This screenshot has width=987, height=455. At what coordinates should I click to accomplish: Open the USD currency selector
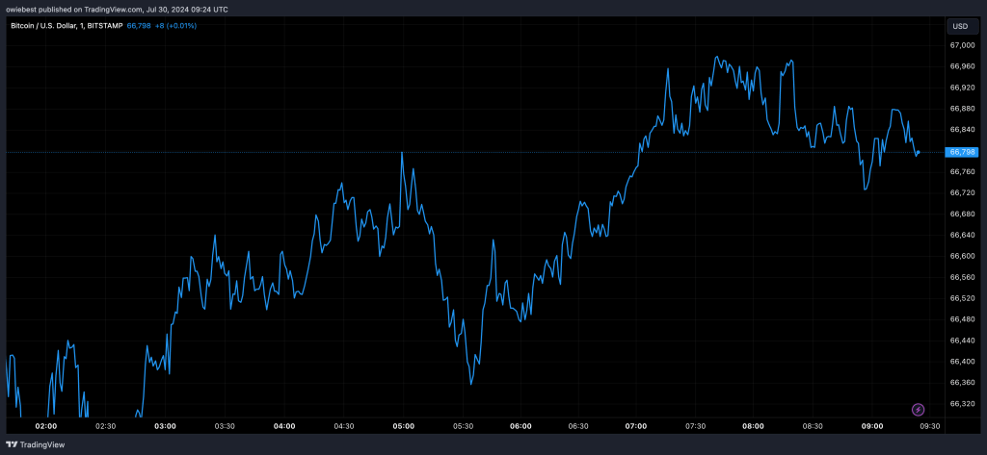[x=960, y=26]
